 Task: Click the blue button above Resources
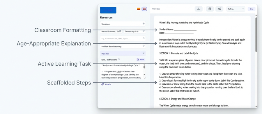(108, 10)
